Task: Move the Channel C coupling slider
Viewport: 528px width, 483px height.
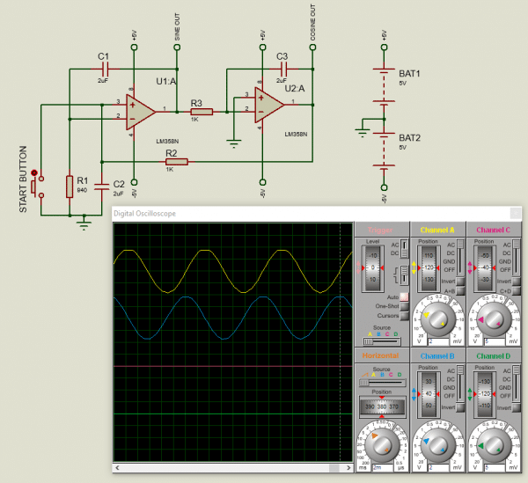Action: (517, 257)
